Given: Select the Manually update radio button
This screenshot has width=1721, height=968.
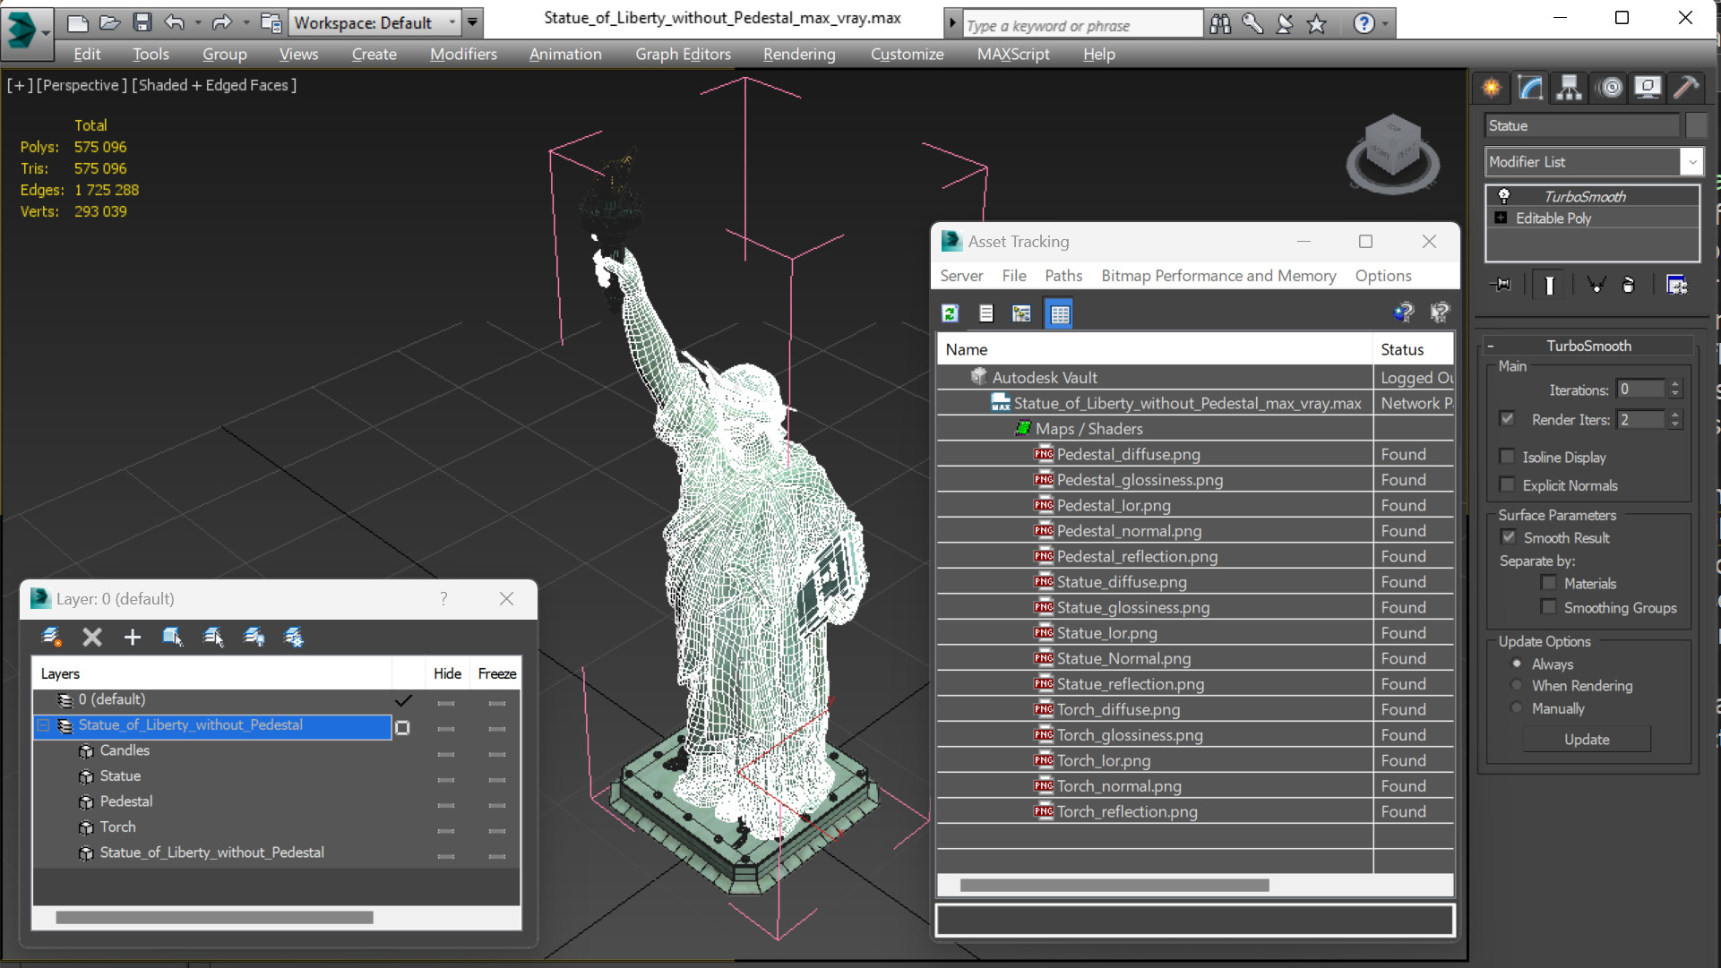Looking at the screenshot, I should coord(1517,707).
